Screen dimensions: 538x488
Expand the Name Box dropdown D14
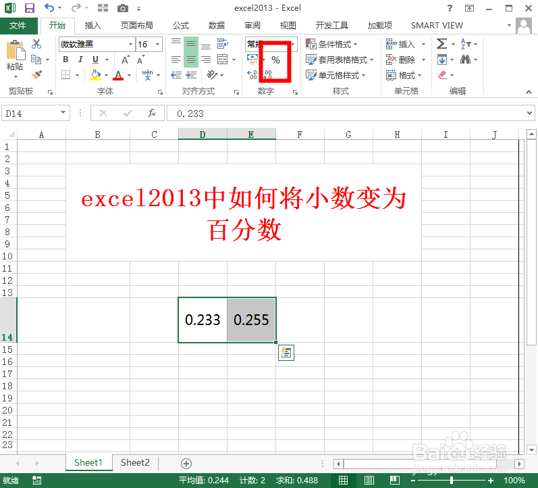click(x=63, y=112)
